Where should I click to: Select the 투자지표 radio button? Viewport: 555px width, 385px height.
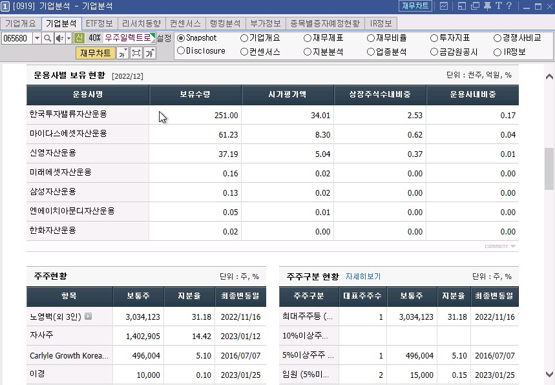434,38
